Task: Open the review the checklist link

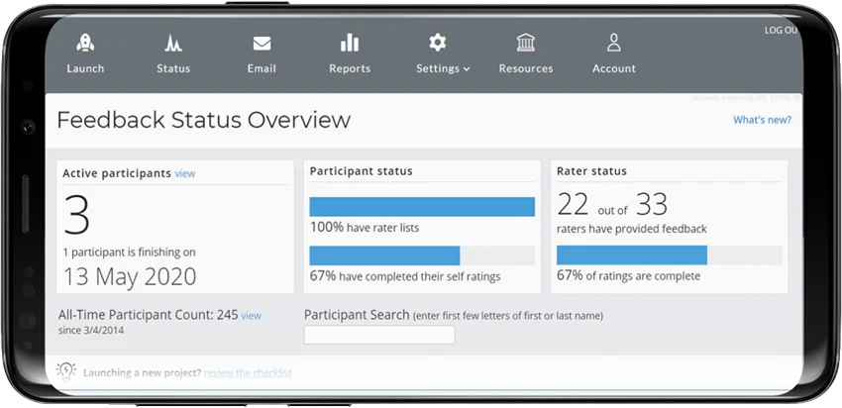Action: (x=248, y=372)
